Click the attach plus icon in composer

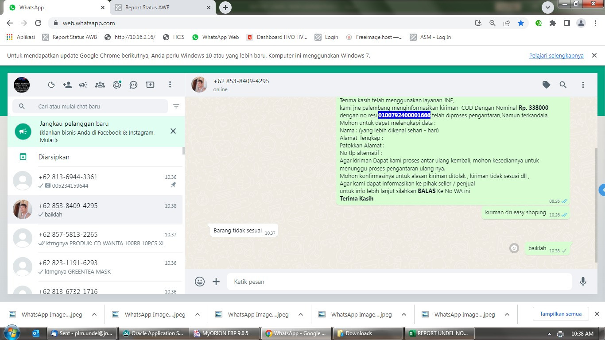(216, 282)
